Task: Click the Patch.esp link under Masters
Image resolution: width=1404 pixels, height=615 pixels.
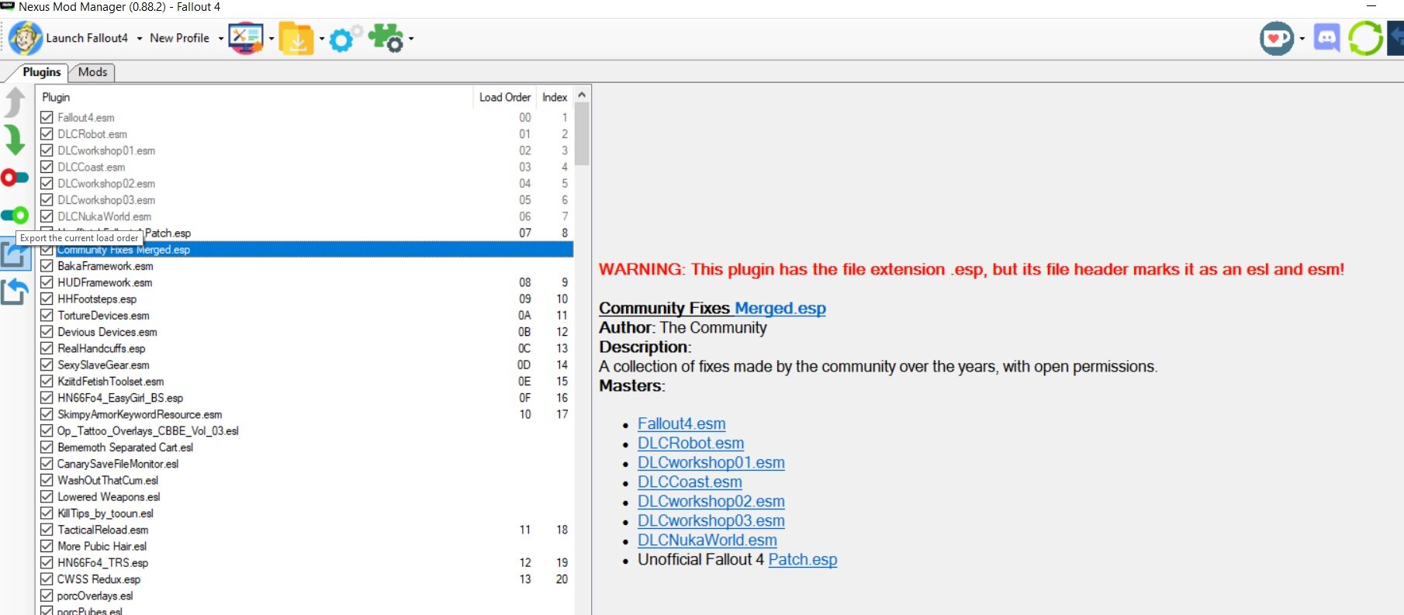Action: pyautogui.click(x=803, y=559)
